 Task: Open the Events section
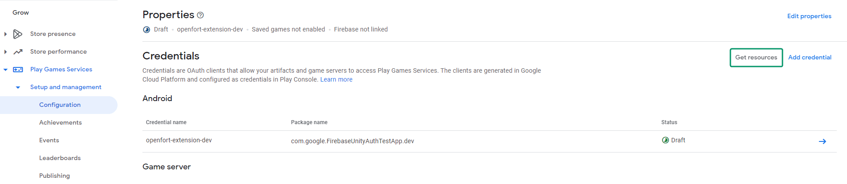[49, 141]
